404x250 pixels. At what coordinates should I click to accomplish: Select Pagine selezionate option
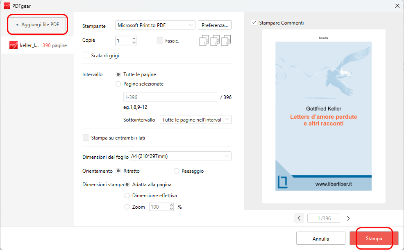click(x=118, y=84)
